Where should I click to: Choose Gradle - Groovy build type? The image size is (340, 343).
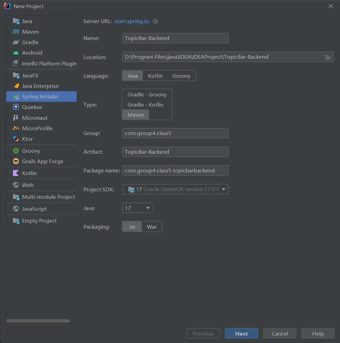tap(147, 95)
